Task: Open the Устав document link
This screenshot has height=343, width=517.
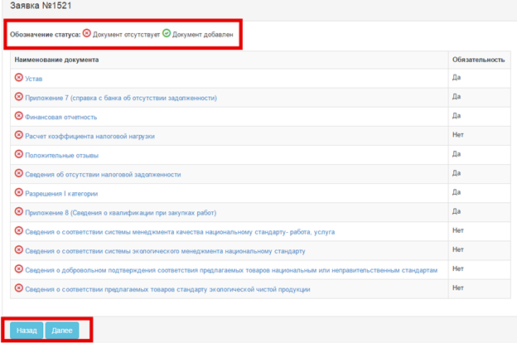Action: pyautogui.click(x=34, y=79)
